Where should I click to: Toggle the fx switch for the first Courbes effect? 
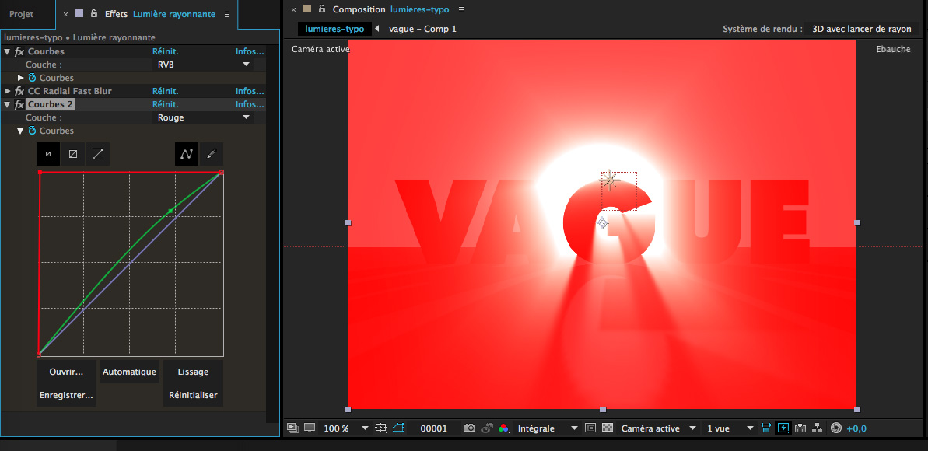19,52
